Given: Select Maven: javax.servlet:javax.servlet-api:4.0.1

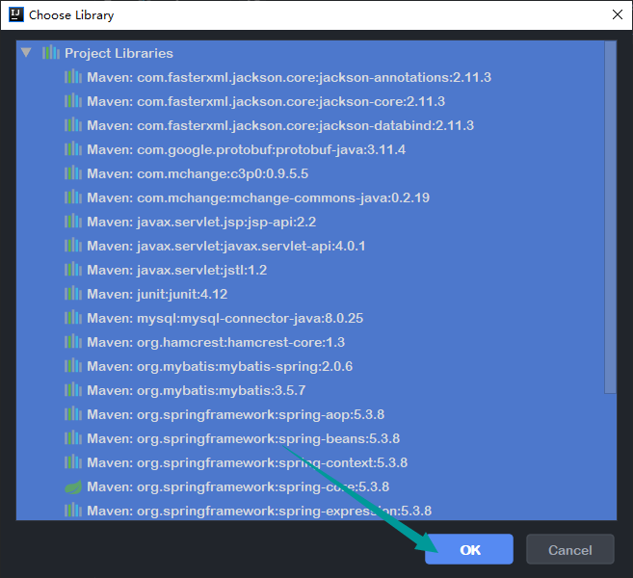Looking at the screenshot, I should pyautogui.click(x=226, y=247).
